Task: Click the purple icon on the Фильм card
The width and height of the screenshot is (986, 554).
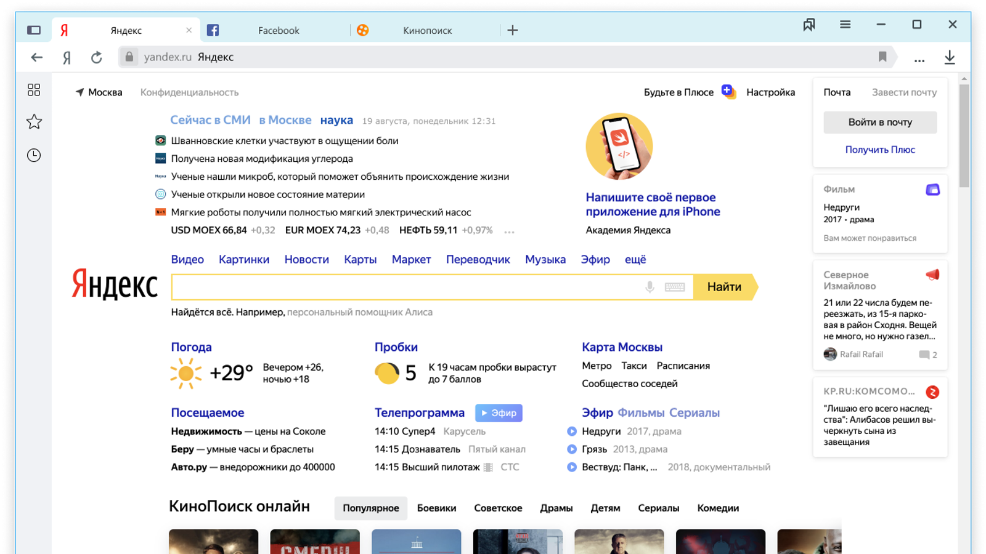Action: click(x=932, y=190)
